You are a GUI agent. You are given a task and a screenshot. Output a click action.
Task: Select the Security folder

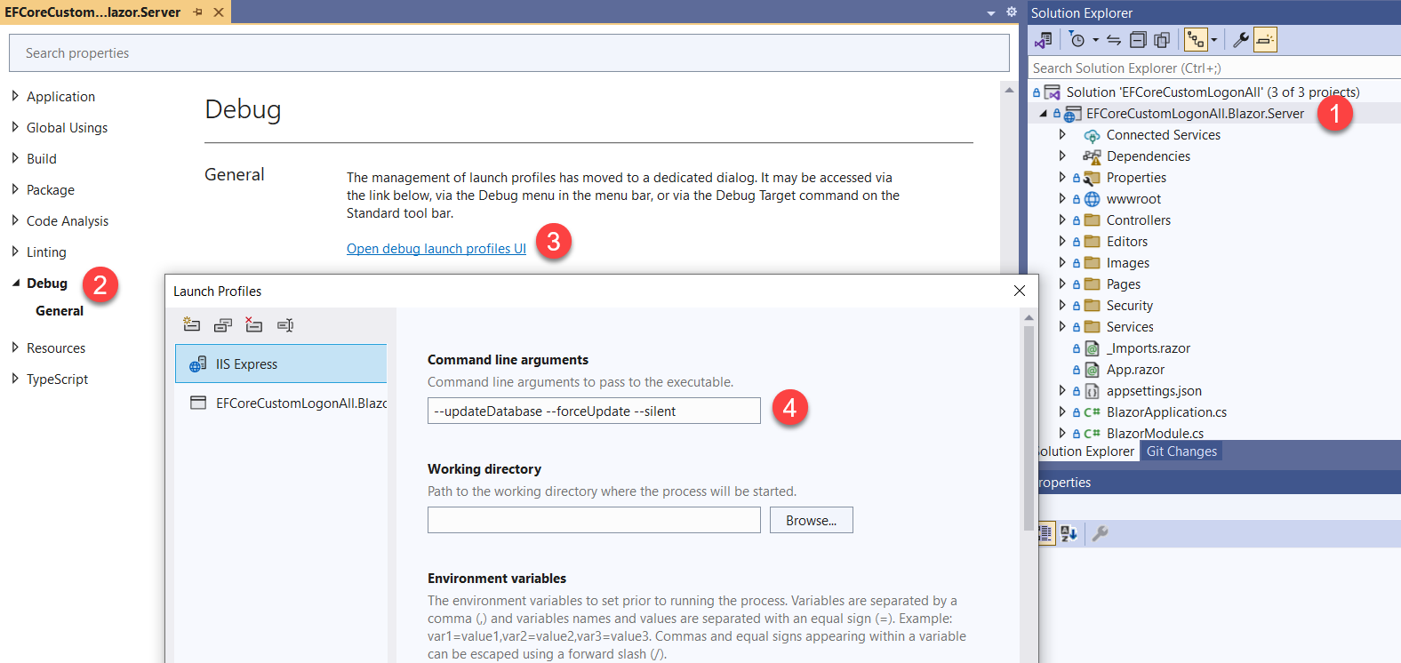point(1129,306)
